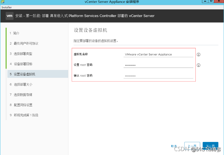Click the 上一页 previous page button

192,146
